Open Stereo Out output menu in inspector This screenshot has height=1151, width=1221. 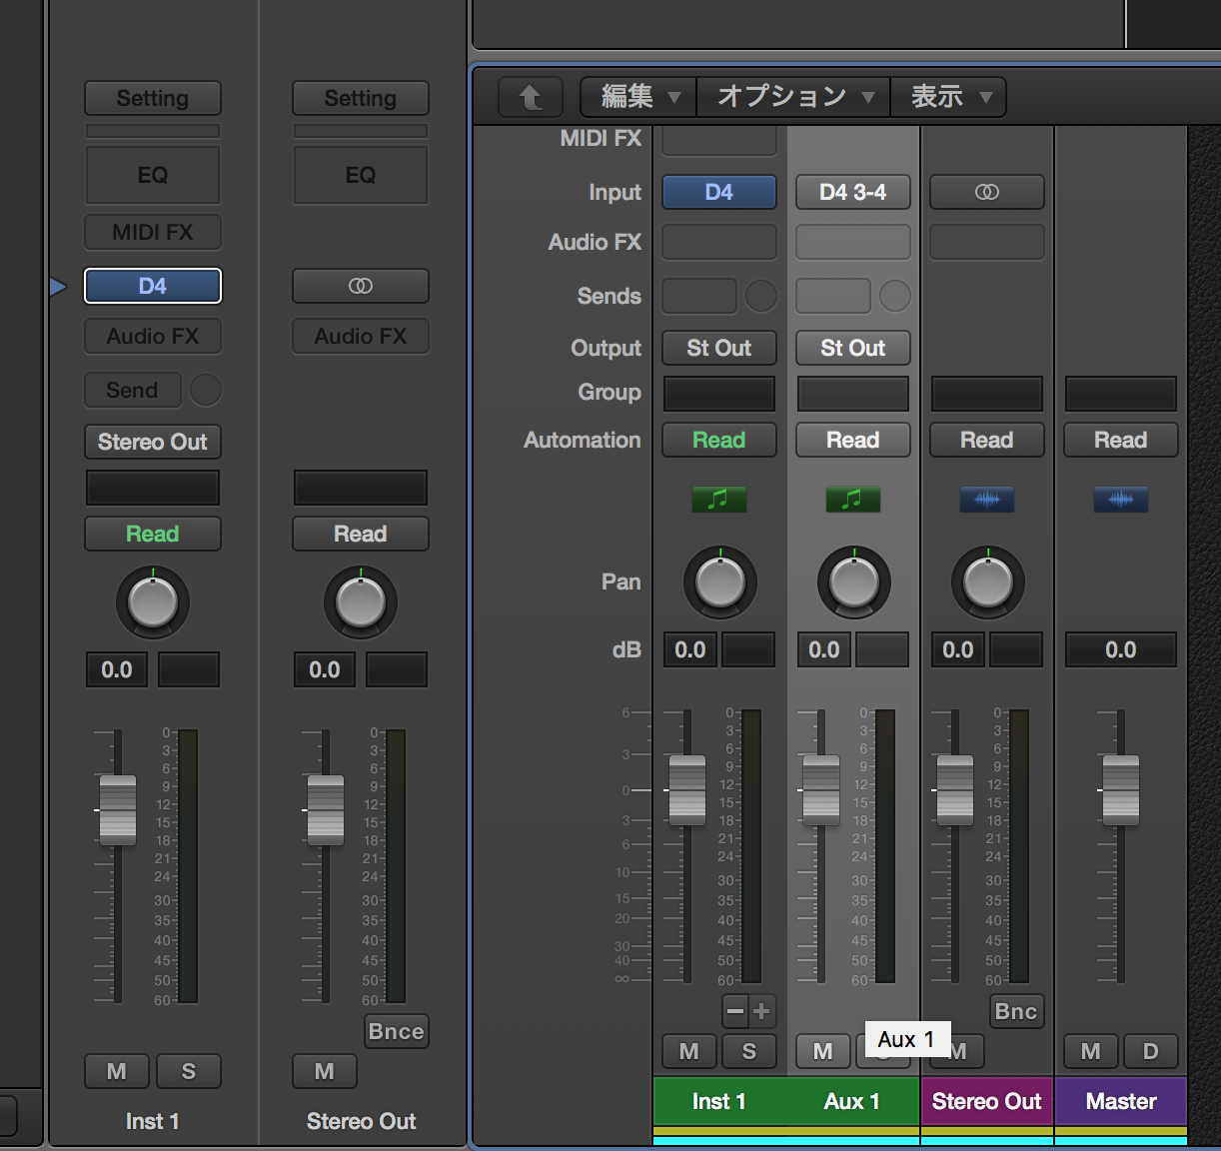point(152,442)
